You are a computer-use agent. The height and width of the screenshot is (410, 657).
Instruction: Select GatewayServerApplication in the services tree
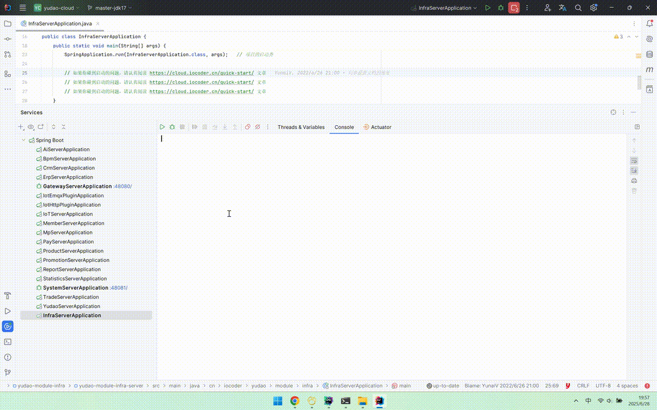(x=77, y=186)
